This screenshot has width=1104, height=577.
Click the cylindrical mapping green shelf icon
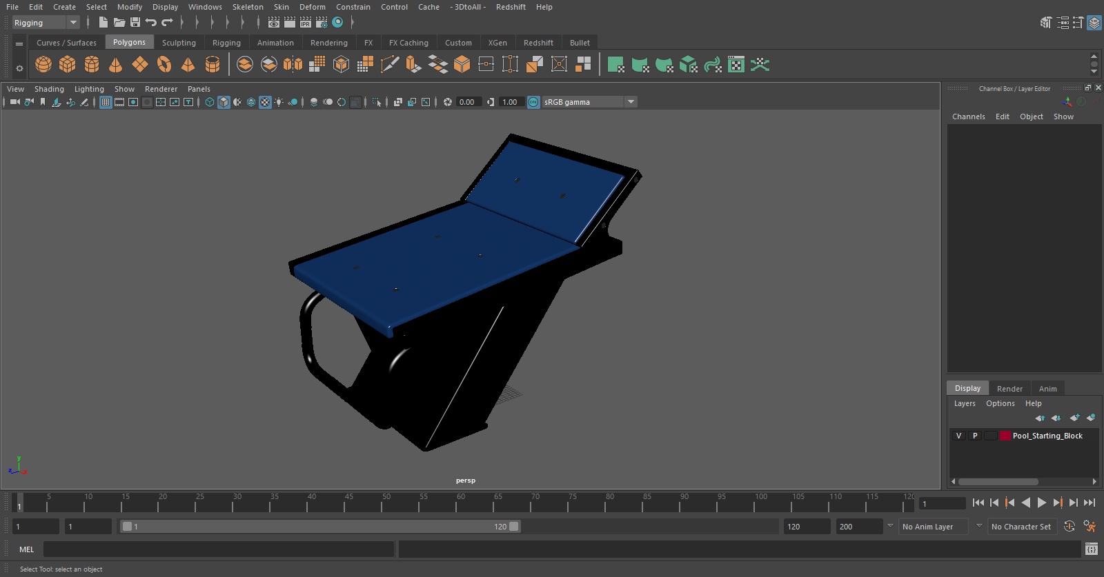pyautogui.click(x=640, y=65)
